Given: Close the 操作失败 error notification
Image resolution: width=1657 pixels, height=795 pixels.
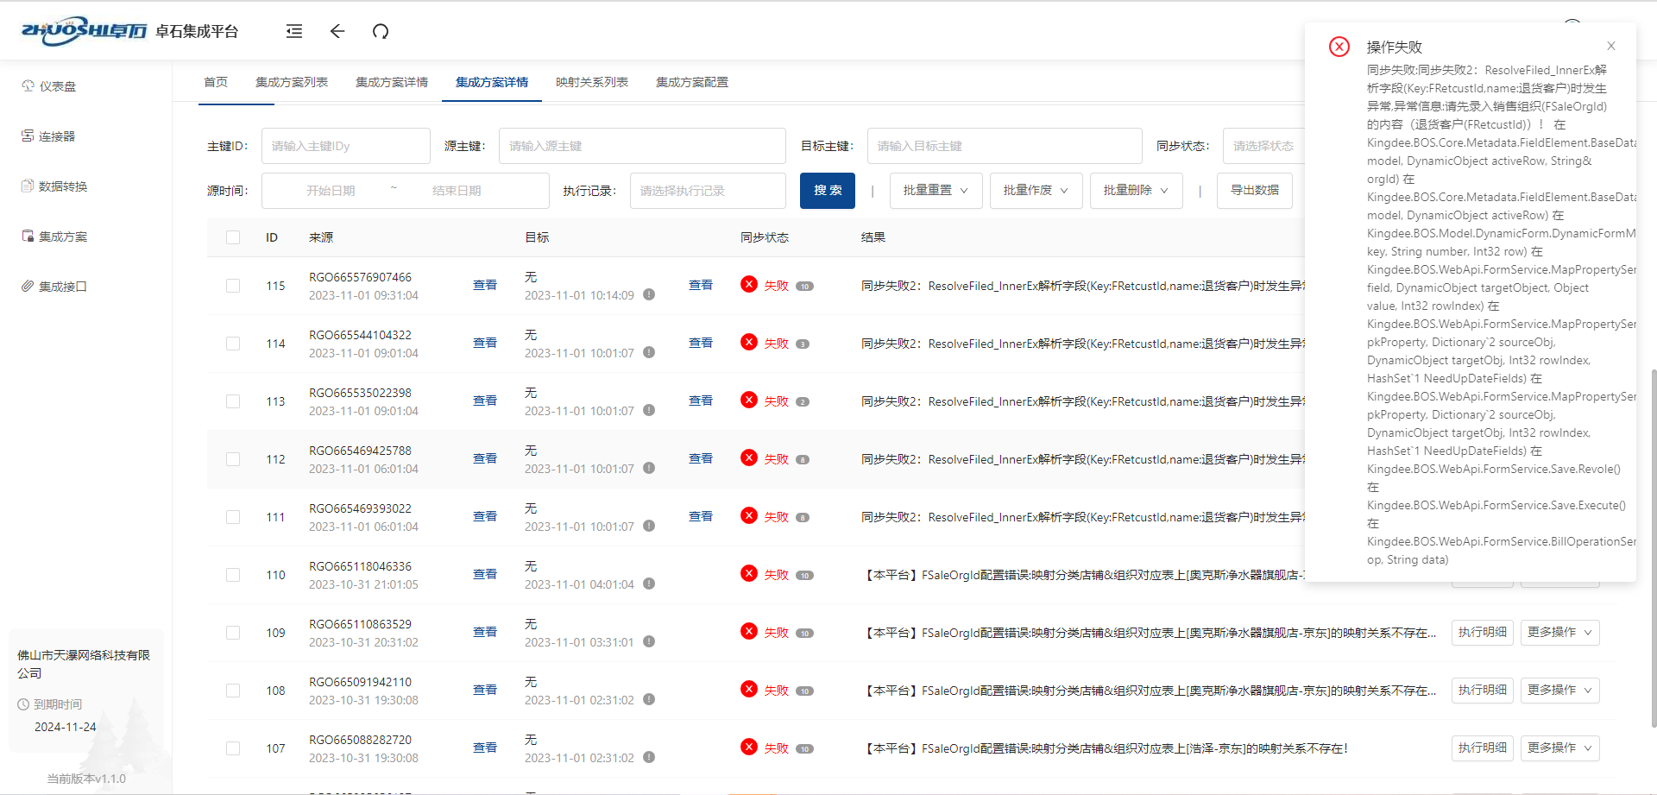Looking at the screenshot, I should tap(1610, 47).
